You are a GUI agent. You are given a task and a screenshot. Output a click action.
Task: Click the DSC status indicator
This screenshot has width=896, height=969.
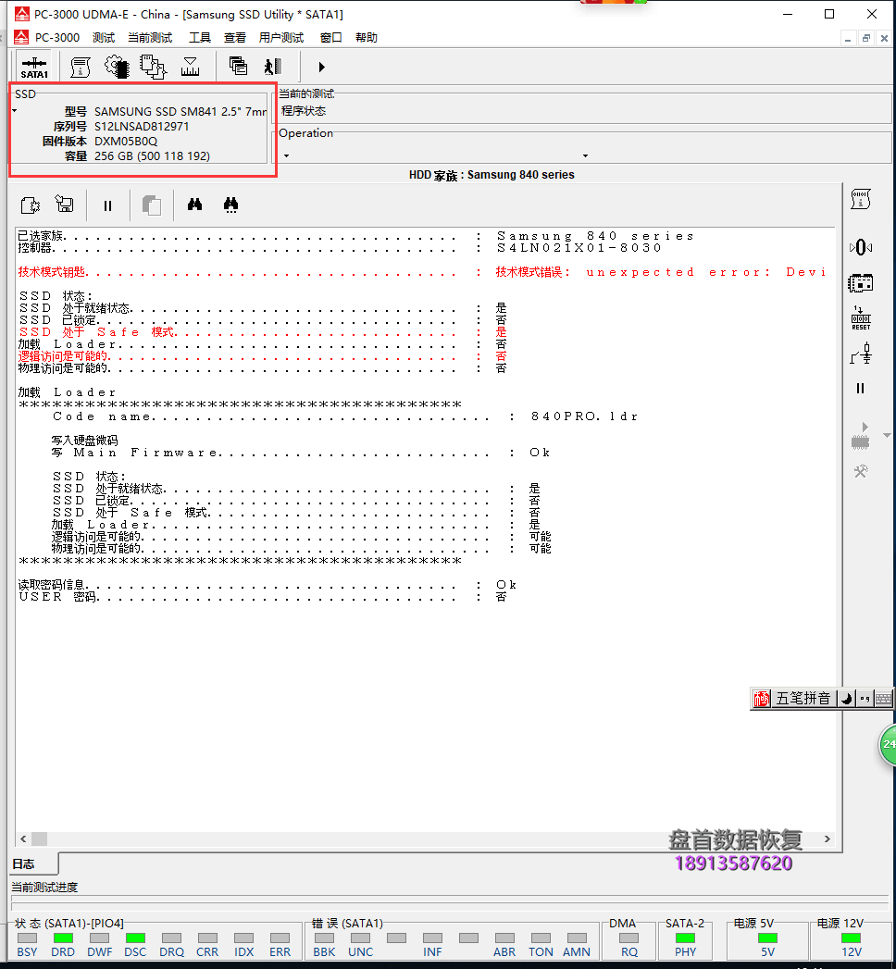135,938
